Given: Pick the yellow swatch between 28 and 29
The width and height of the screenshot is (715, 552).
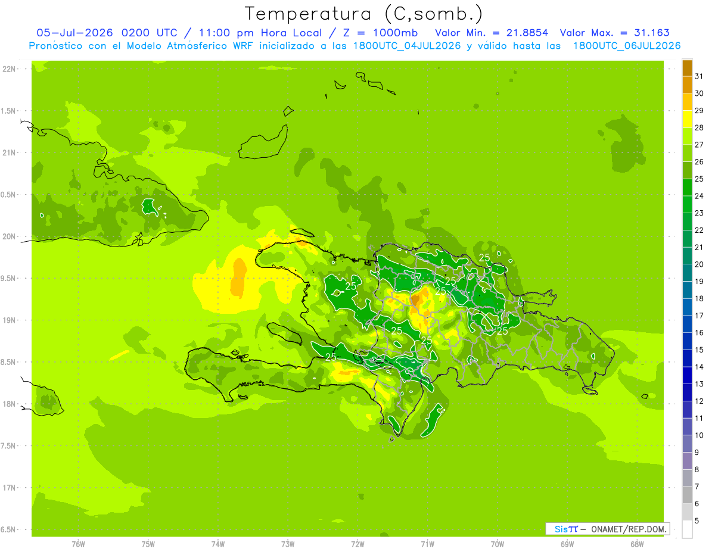Looking at the screenshot, I should (x=687, y=119).
